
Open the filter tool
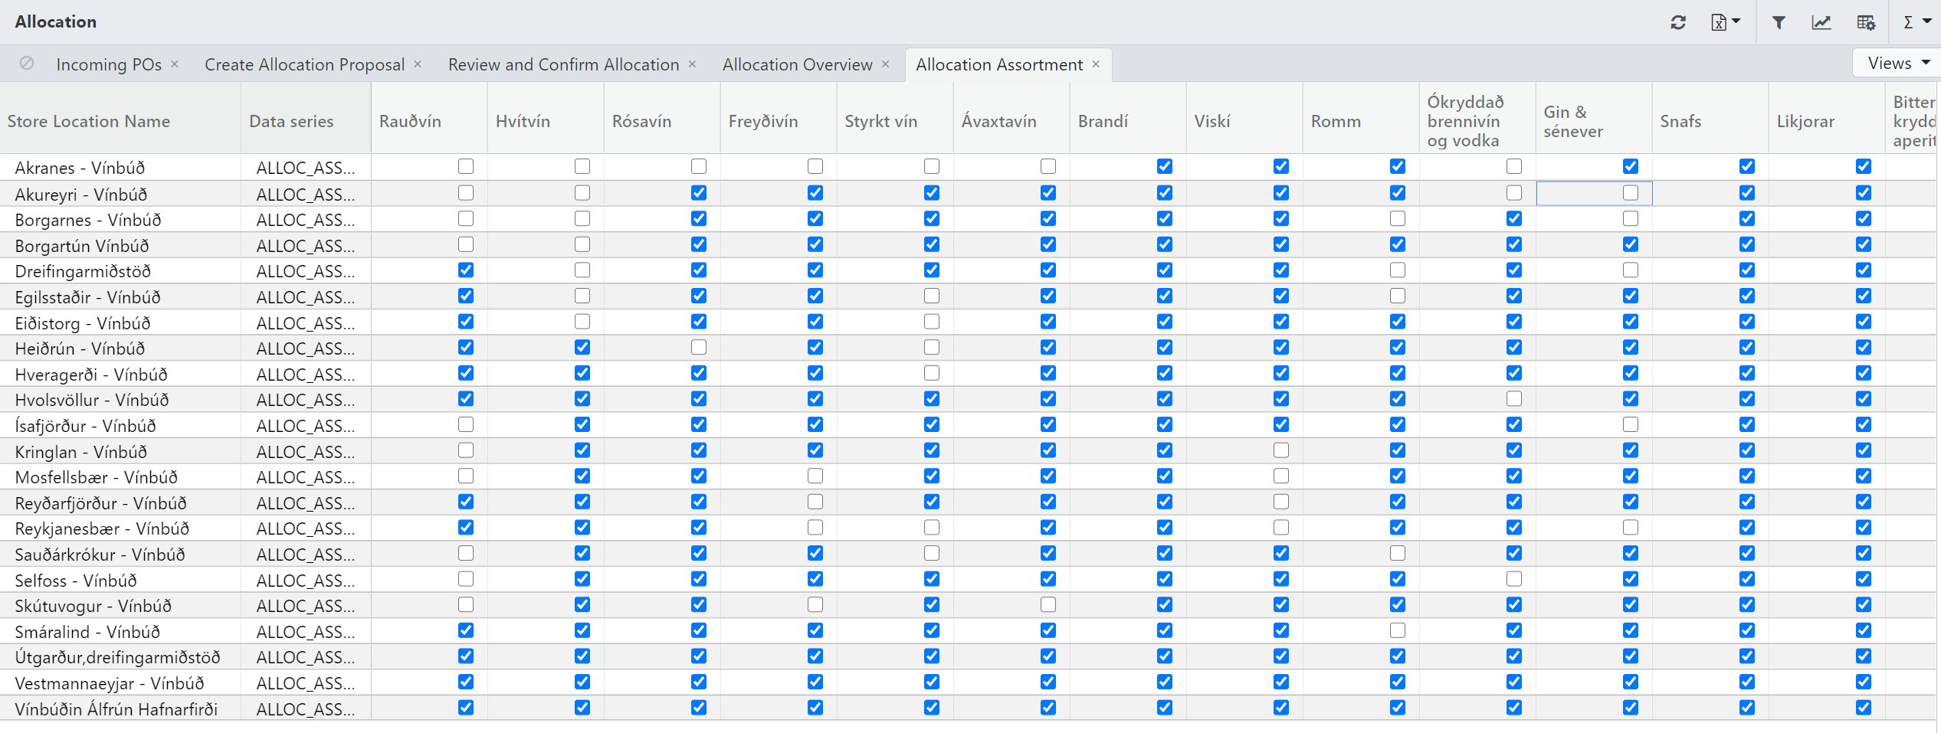1779,22
